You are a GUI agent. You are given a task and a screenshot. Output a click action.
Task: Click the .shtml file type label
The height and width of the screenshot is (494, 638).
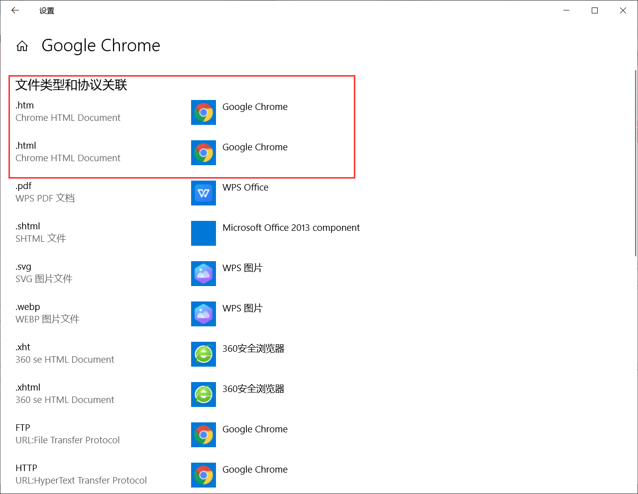tap(28, 226)
